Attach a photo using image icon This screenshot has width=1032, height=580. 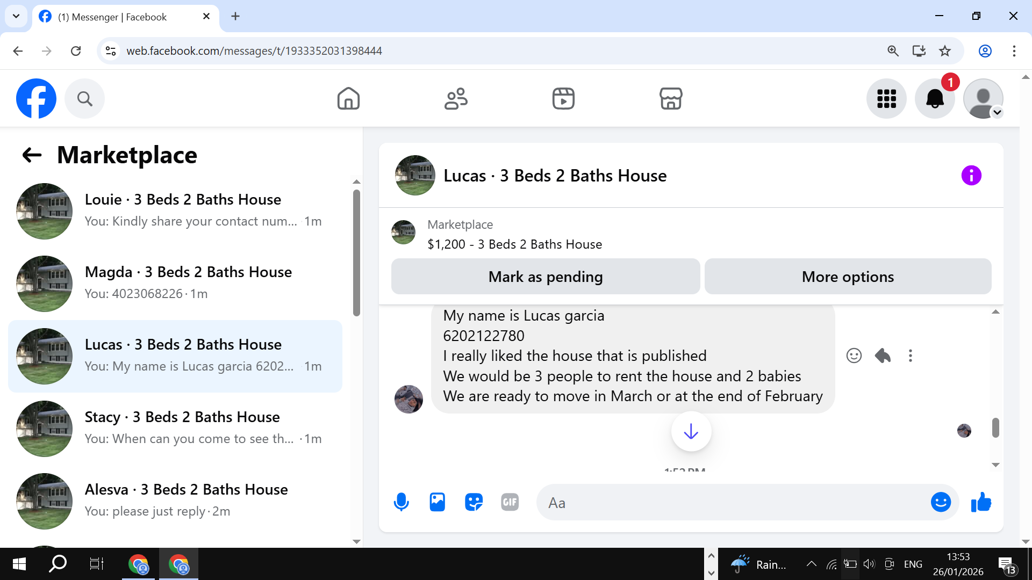click(x=437, y=503)
